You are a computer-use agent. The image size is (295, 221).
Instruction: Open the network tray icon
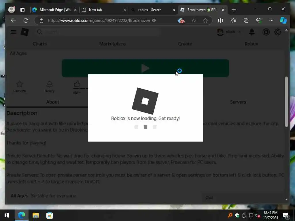click(x=251, y=215)
